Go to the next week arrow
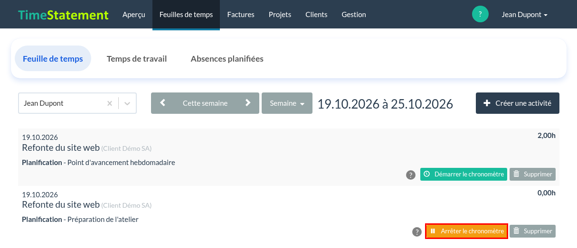Viewport: 577px width, 248px height. pos(247,103)
